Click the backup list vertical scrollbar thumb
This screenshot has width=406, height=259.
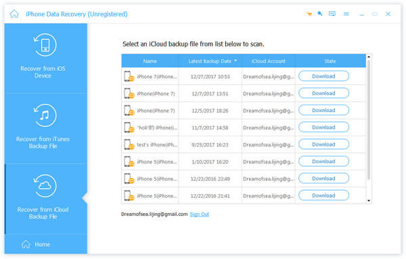(x=369, y=119)
